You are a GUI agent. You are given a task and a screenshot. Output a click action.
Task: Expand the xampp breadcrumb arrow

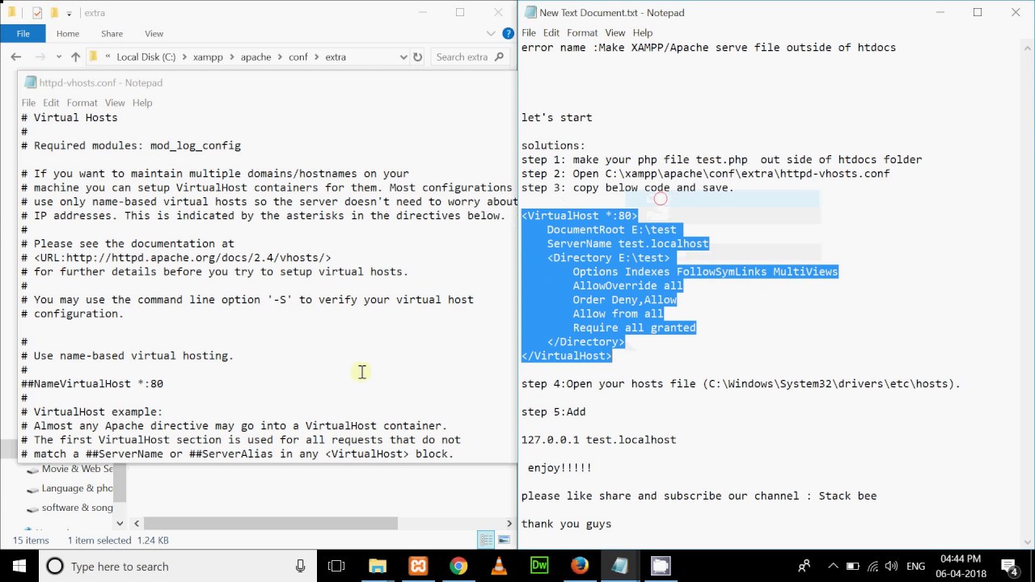[x=234, y=57]
